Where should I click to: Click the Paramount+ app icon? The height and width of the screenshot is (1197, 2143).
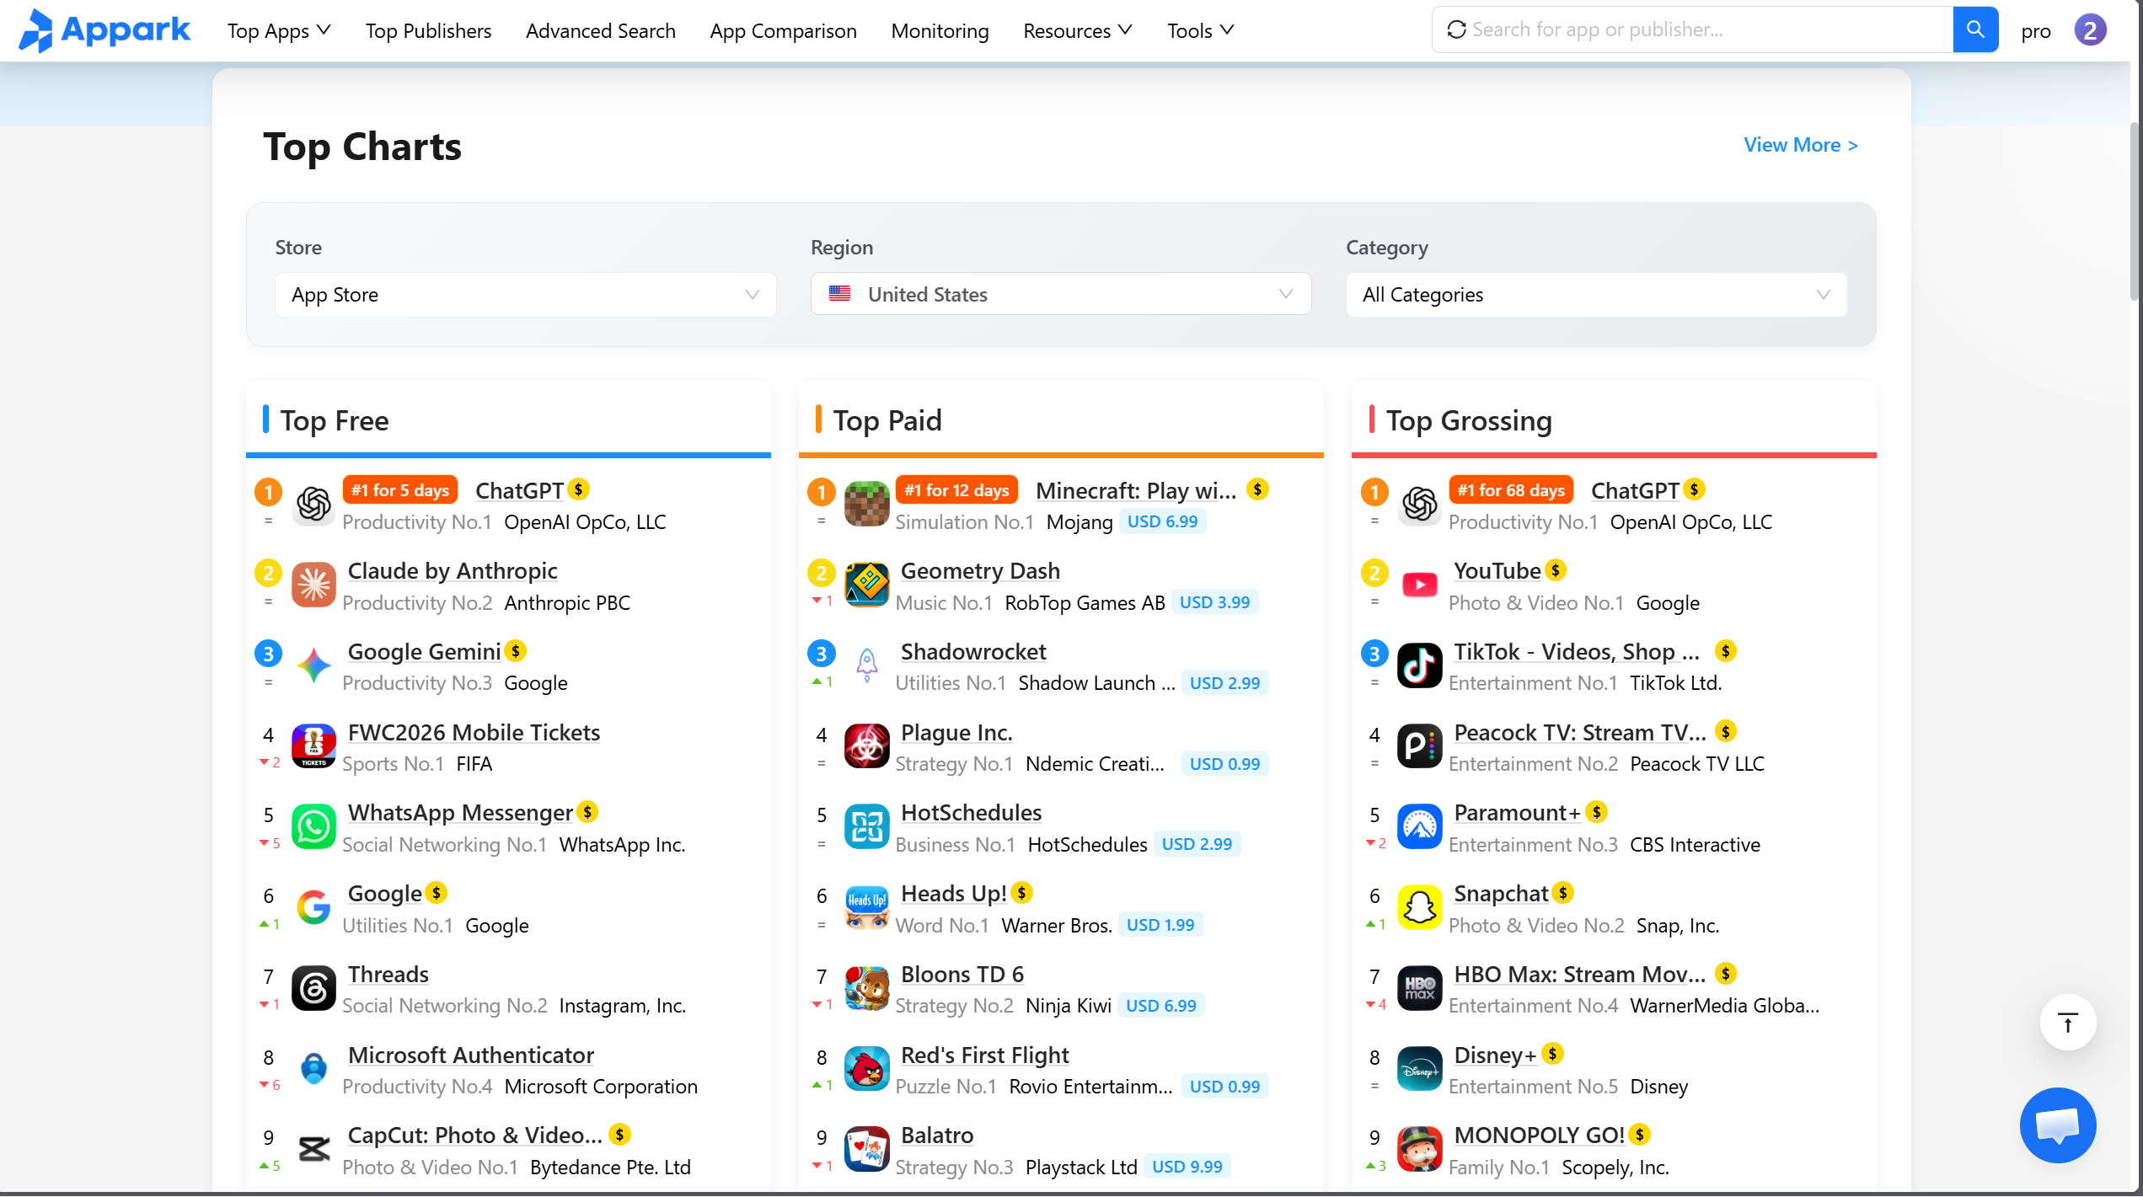(1420, 827)
